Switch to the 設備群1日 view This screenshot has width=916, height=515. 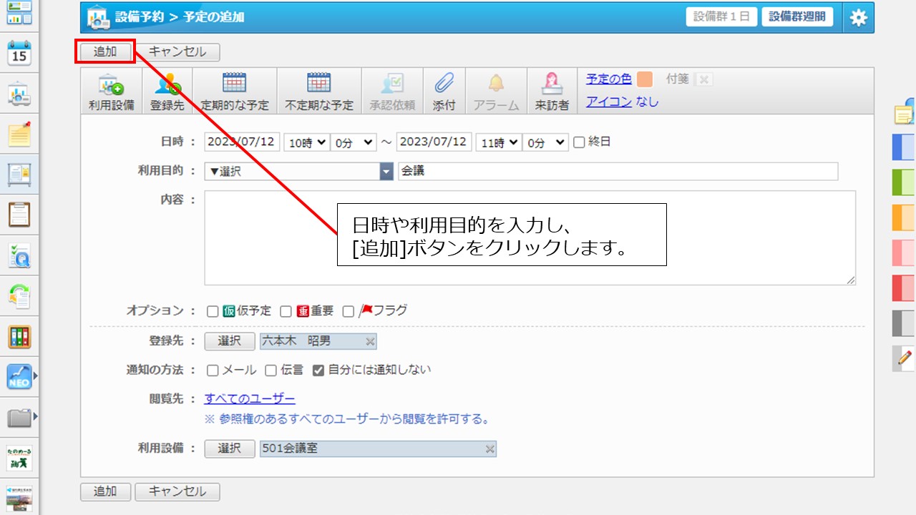click(x=722, y=17)
